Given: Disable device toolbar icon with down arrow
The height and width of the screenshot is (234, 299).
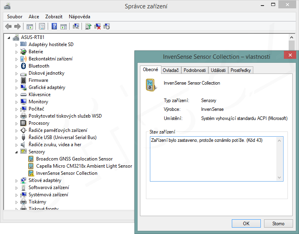Looking at the screenshot, I should click(107, 26).
